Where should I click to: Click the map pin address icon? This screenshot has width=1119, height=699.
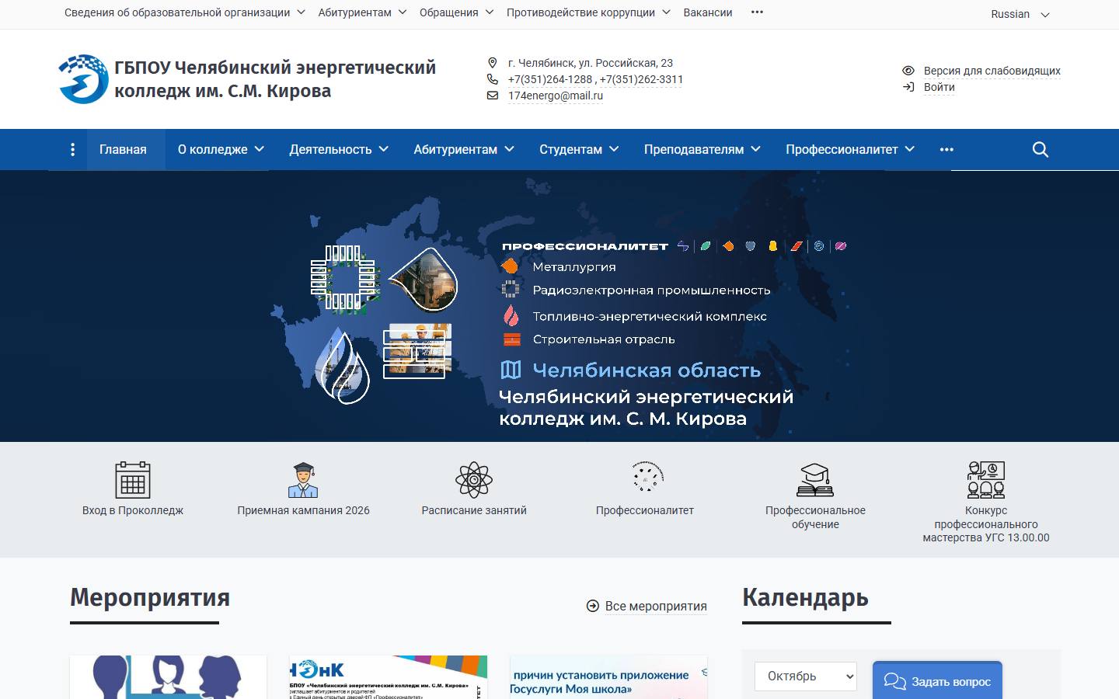(x=492, y=63)
